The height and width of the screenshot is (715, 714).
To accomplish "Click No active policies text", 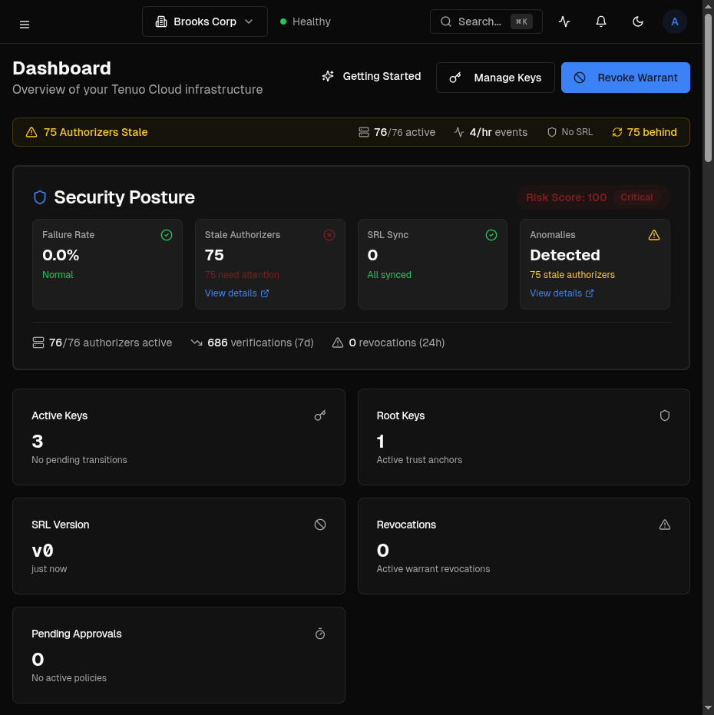I will click(69, 677).
